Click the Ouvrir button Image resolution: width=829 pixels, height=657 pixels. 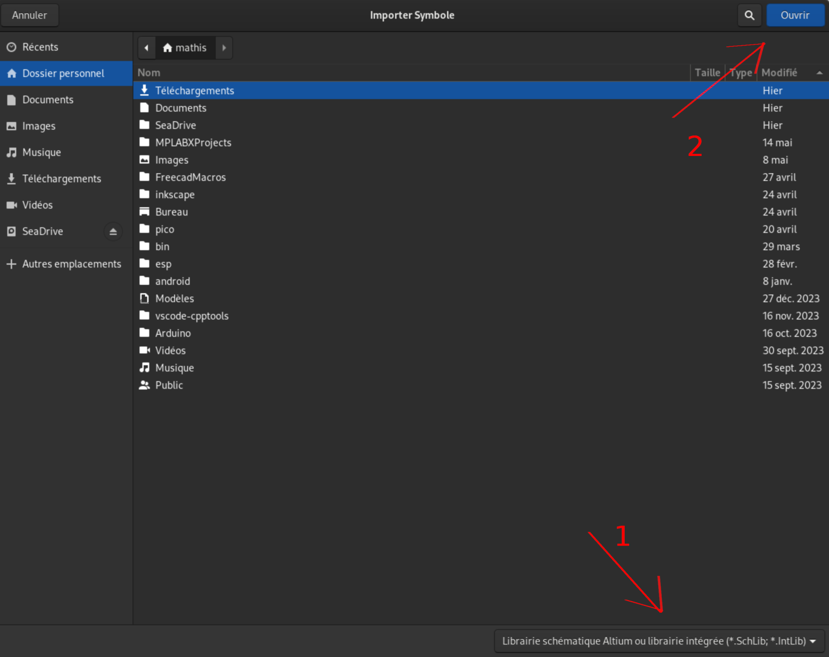[795, 15]
